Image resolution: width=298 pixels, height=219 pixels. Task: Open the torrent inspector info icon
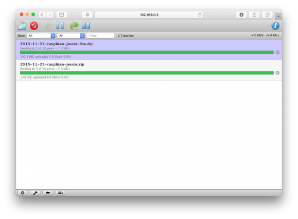coord(275,26)
